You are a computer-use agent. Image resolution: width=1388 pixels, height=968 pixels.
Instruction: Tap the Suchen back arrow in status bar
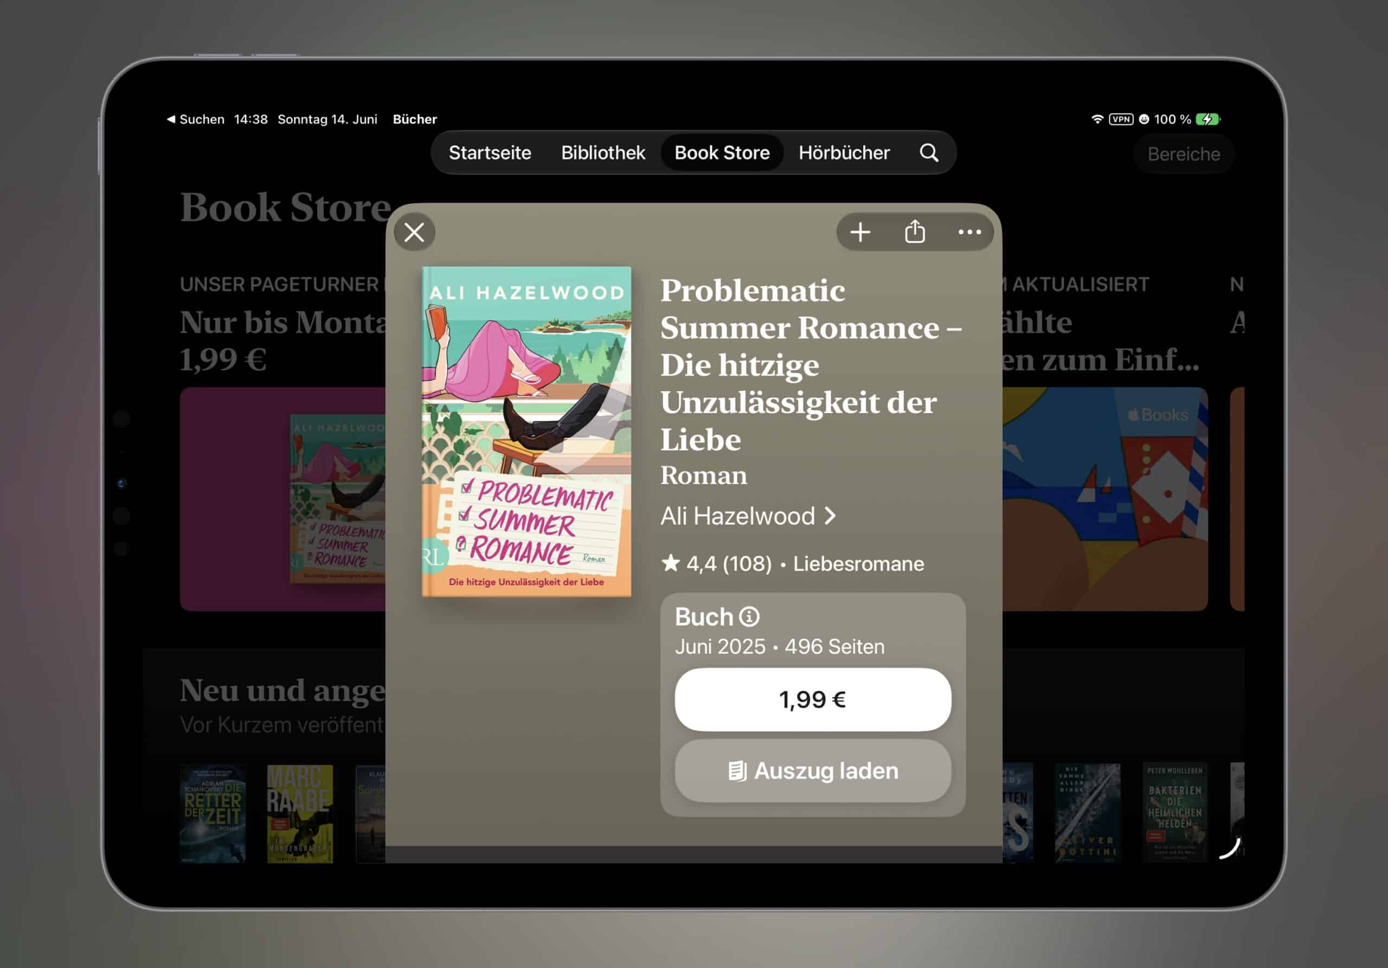pyautogui.click(x=196, y=119)
